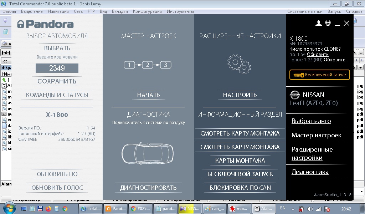Click the wireless antenna connection icon
The width and height of the screenshot is (365, 214).
(x=328, y=24)
